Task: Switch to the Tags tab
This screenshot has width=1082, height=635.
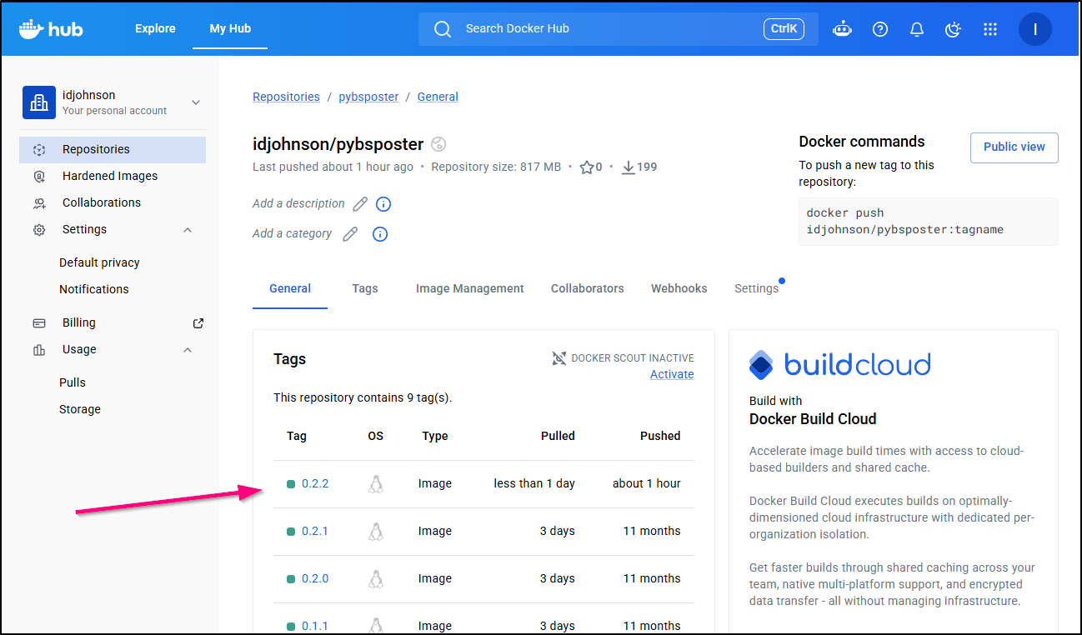Action: coord(365,288)
